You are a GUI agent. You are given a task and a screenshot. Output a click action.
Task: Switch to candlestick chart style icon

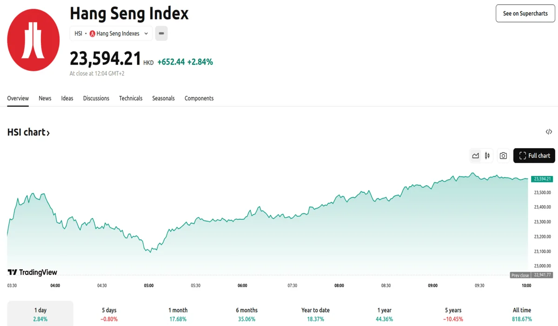click(x=487, y=156)
